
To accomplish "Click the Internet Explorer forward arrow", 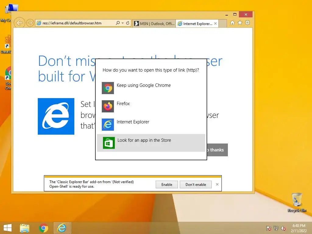I will coord(30,23).
